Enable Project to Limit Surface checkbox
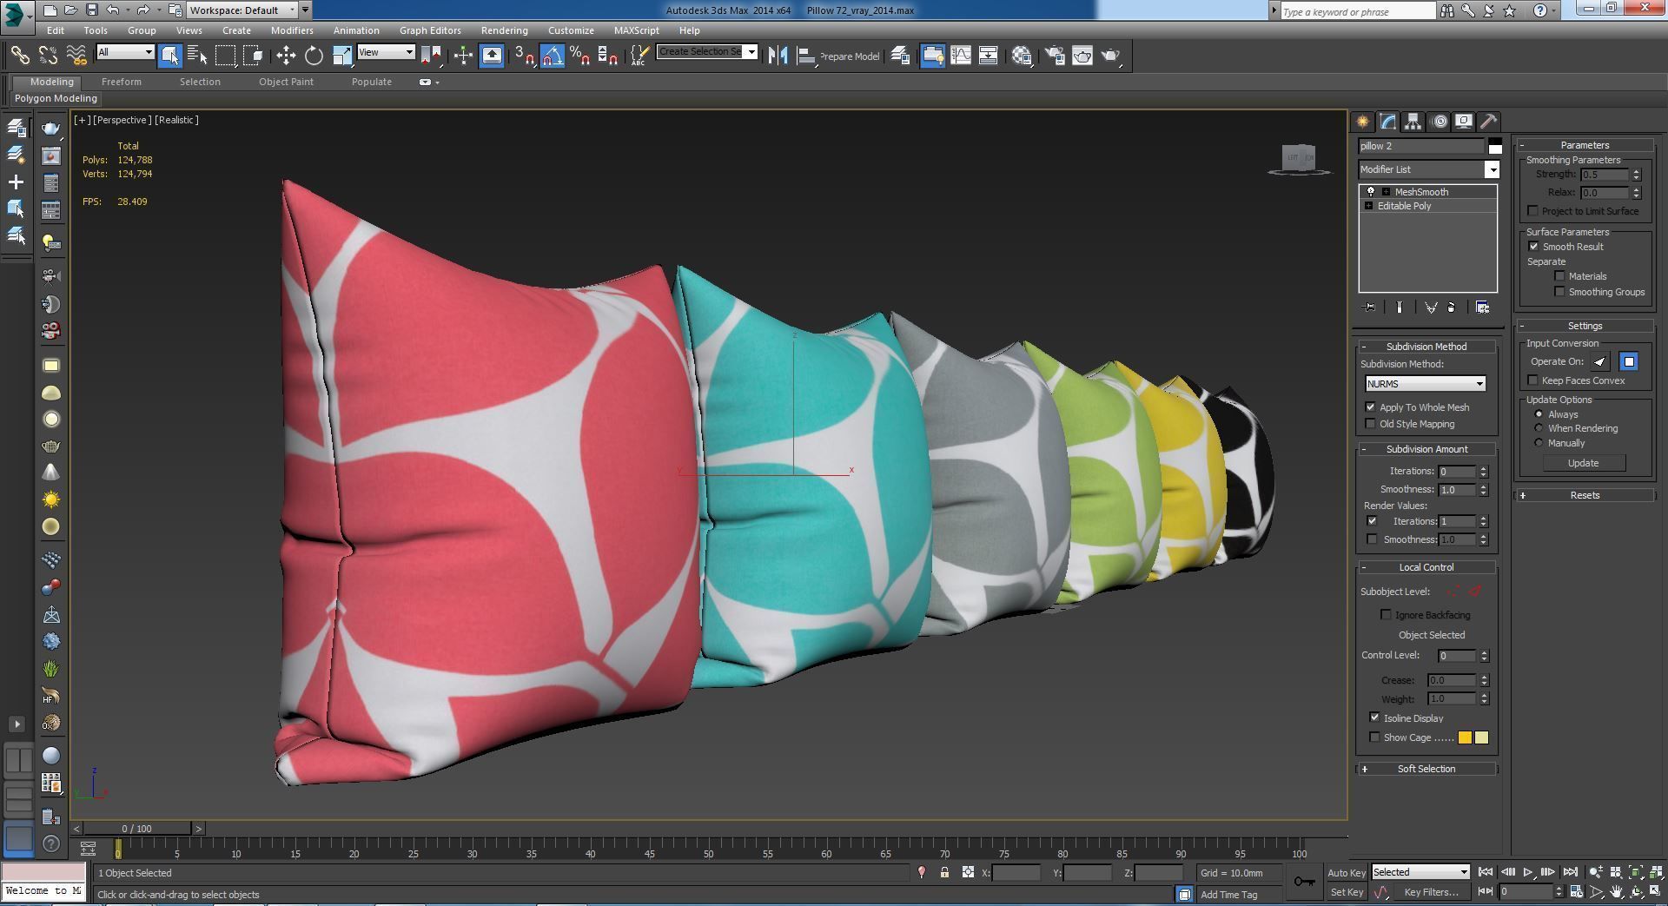 pyautogui.click(x=1533, y=211)
